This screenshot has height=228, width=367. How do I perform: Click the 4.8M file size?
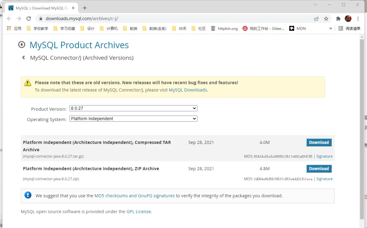coord(264,169)
